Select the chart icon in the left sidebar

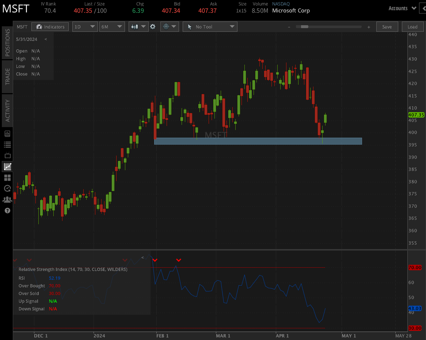(7, 167)
